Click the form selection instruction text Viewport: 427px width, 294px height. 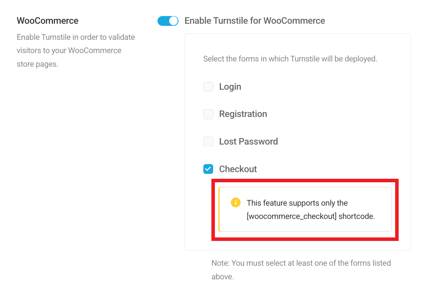pos(290,59)
